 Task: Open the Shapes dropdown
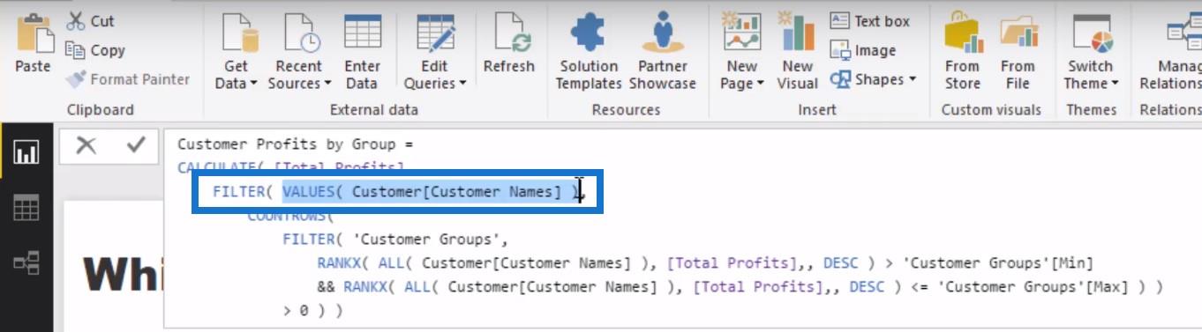[x=873, y=79]
